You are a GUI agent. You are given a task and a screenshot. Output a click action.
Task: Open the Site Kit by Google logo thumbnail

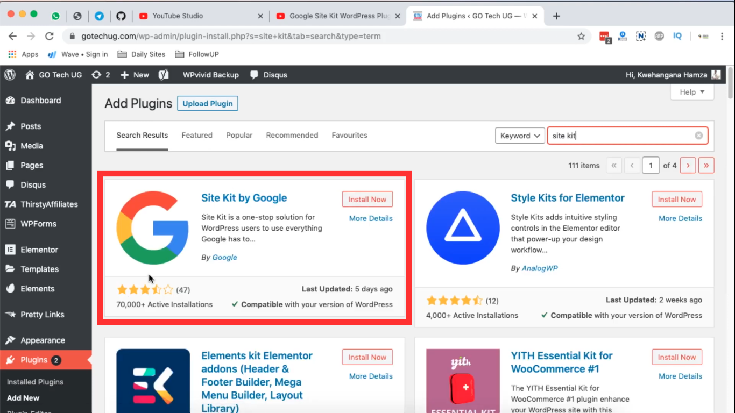coord(153,227)
